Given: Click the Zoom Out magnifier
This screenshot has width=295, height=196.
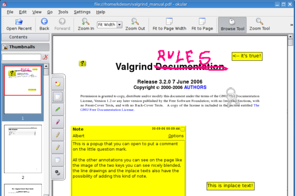Looking at the screenshot, I should coord(135,24).
